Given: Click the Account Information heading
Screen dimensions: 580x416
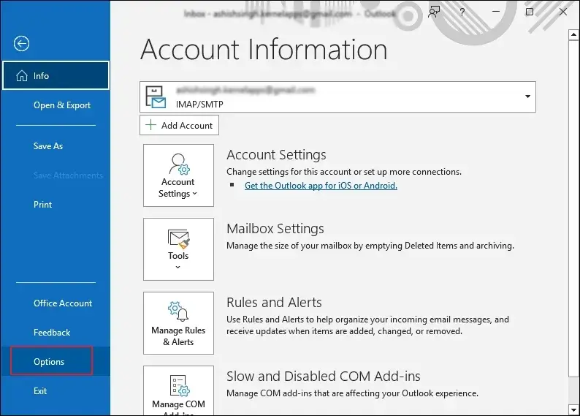Looking at the screenshot, I should pos(264,49).
